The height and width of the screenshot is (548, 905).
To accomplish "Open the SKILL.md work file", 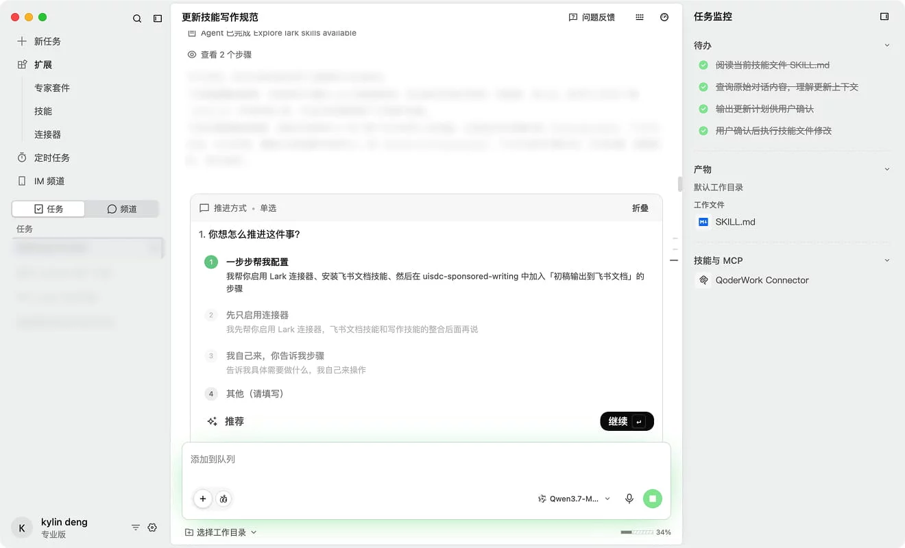I will tap(735, 222).
